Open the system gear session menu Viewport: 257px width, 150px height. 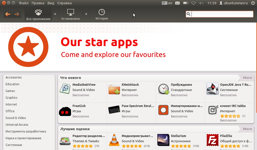[x=253, y=3]
